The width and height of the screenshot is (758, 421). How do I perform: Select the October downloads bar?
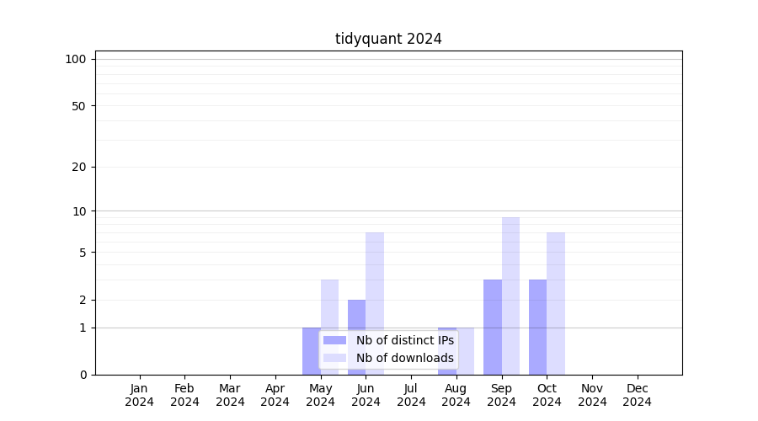click(556, 303)
